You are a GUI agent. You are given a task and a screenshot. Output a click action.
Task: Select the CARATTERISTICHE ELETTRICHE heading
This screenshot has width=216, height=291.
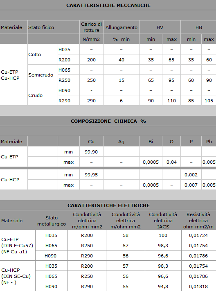pyautogui.click(x=108, y=205)
